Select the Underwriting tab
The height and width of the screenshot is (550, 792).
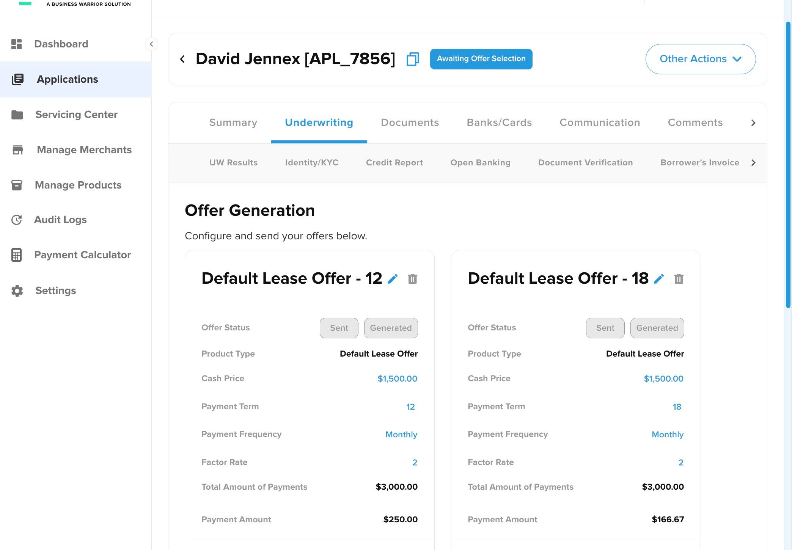pyautogui.click(x=319, y=123)
